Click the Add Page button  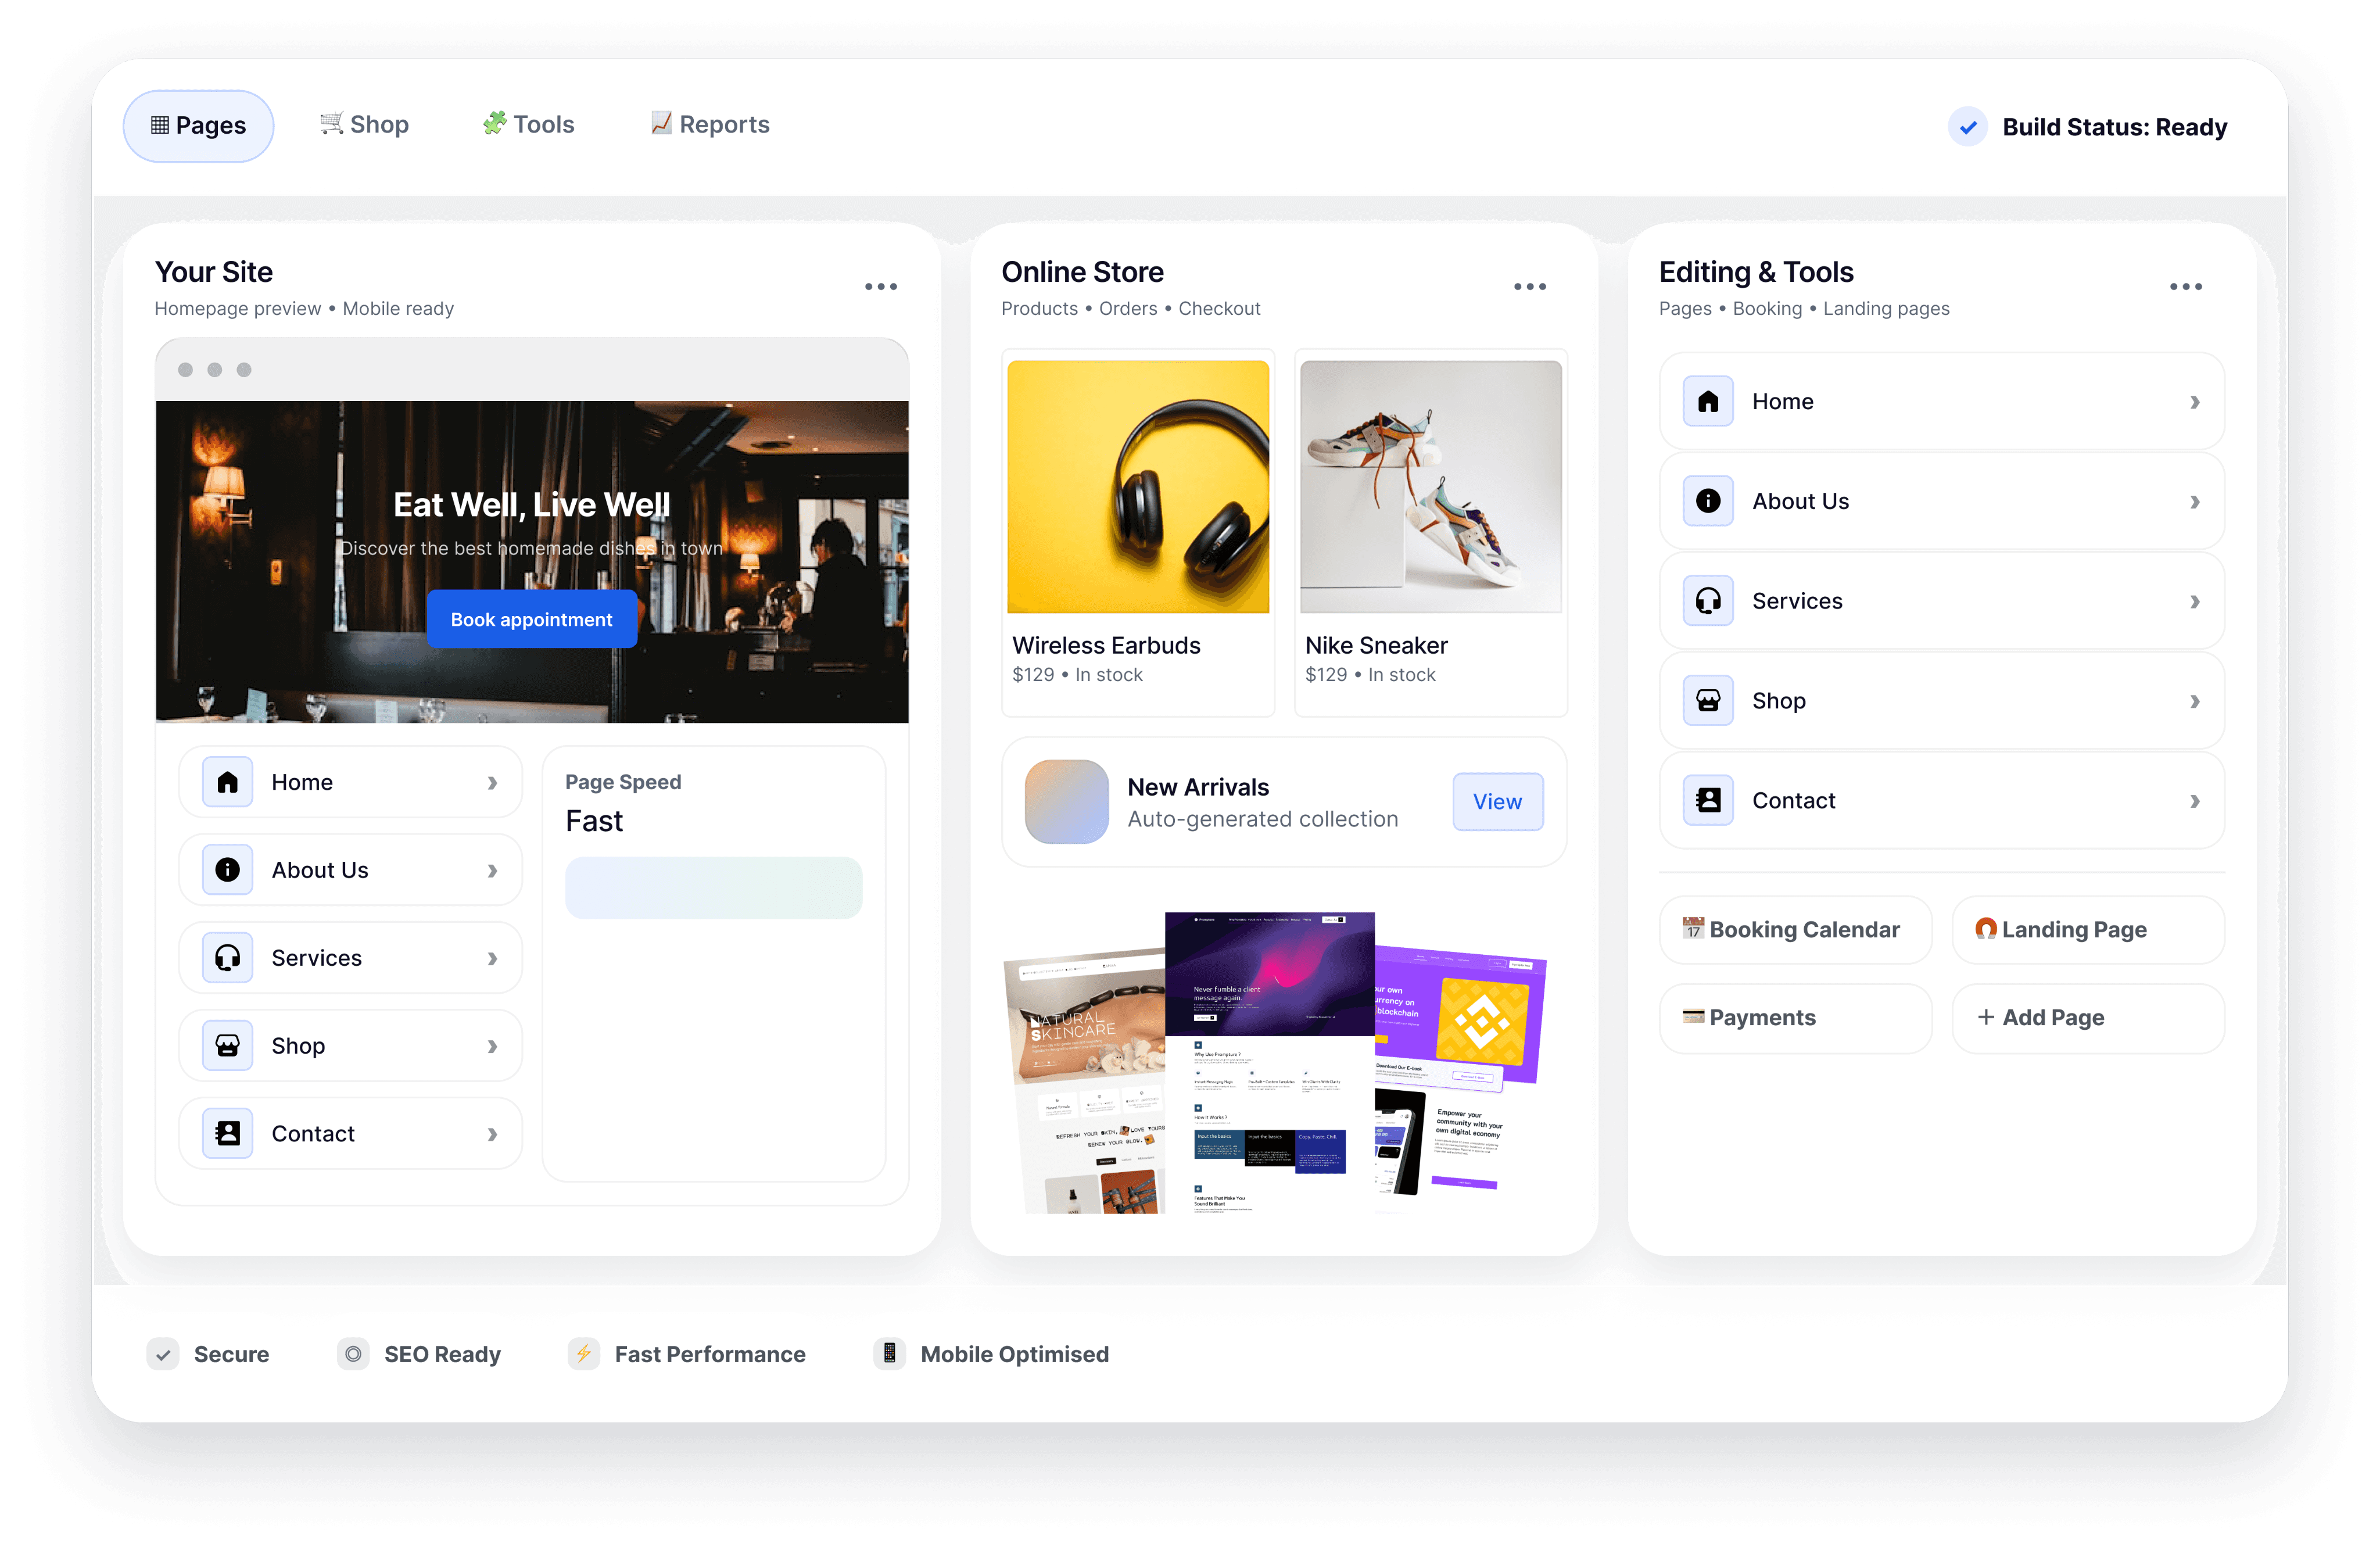pyautogui.click(x=2087, y=1018)
